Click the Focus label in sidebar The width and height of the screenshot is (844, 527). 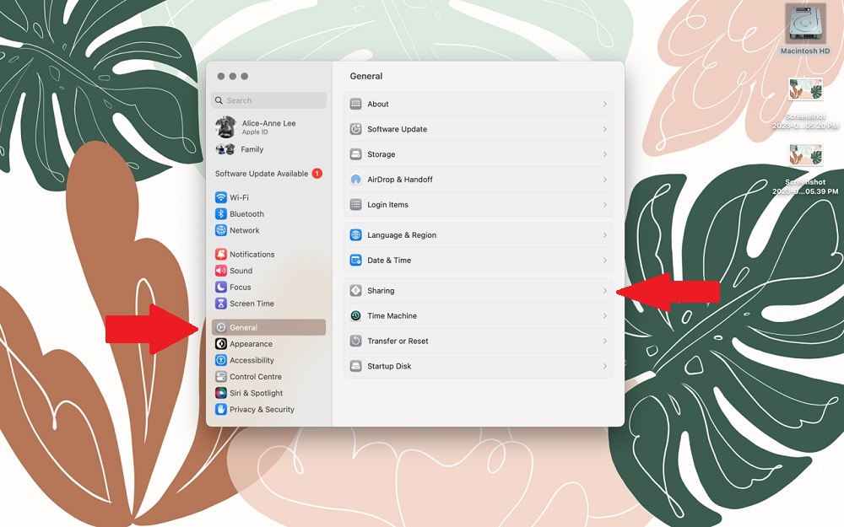[241, 287]
